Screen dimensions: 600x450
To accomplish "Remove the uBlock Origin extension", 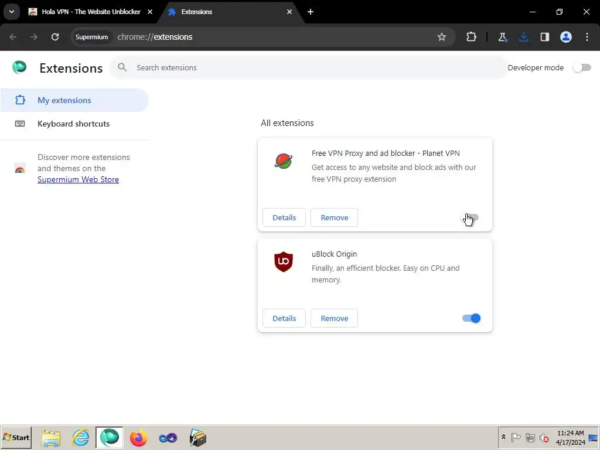I will (335, 318).
